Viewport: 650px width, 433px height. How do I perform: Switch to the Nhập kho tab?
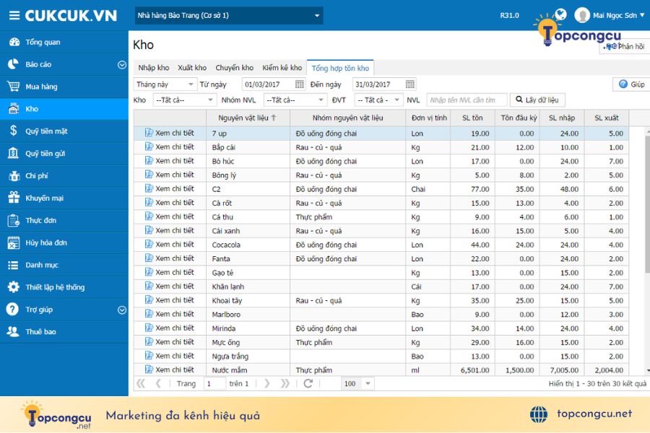click(153, 68)
